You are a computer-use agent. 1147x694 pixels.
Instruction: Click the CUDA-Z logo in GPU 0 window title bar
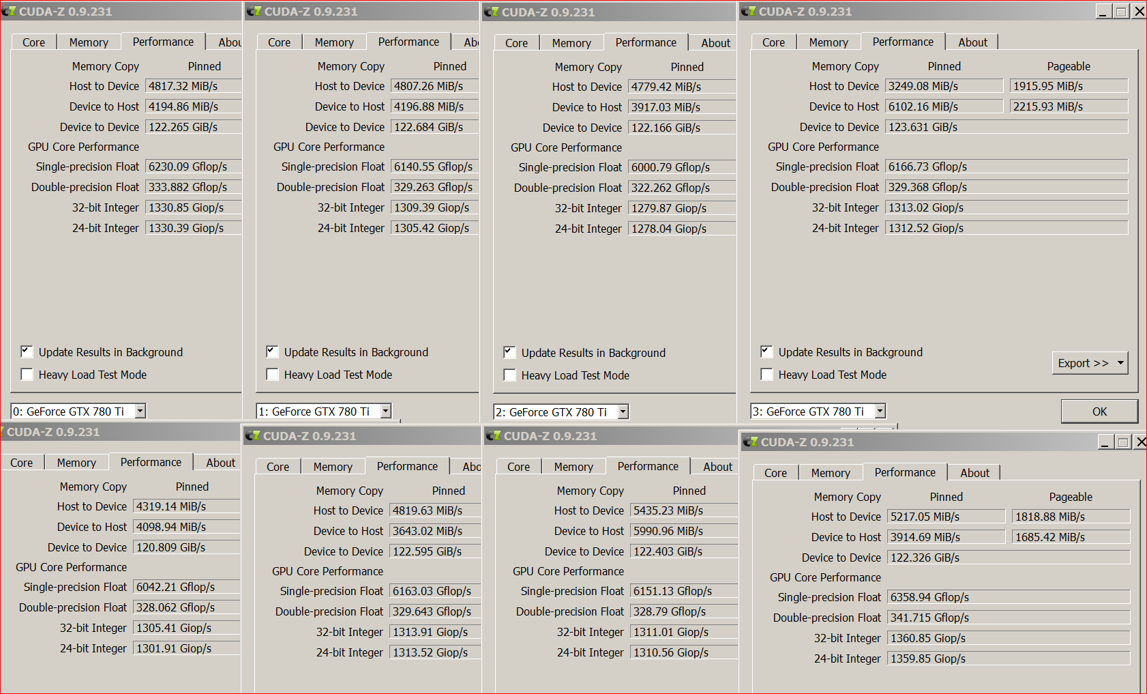tap(9, 11)
